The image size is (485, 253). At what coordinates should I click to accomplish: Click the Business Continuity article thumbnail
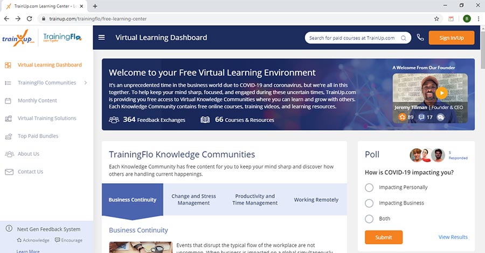[141, 247]
